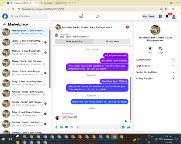This screenshot has height=144, width=181.
Task: Record a voice clip microphone icon
Action: [56, 127]
